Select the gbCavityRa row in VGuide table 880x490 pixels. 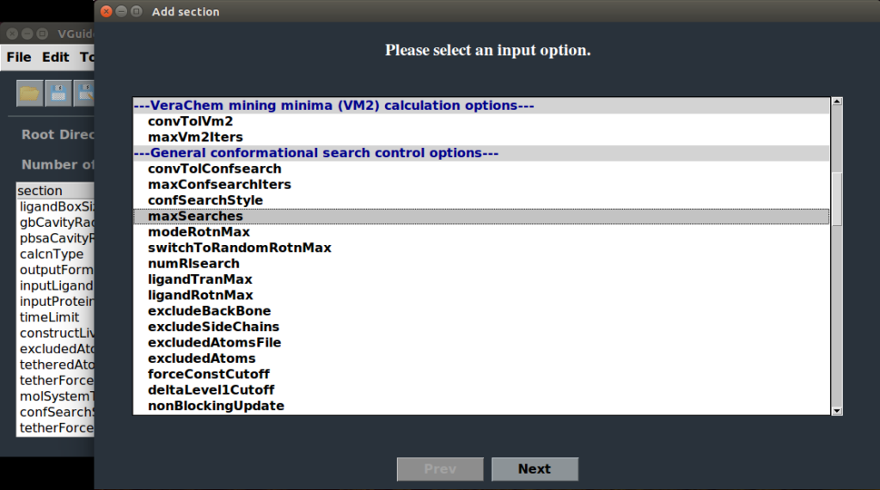pyautogui.click(x=56, y=223)
